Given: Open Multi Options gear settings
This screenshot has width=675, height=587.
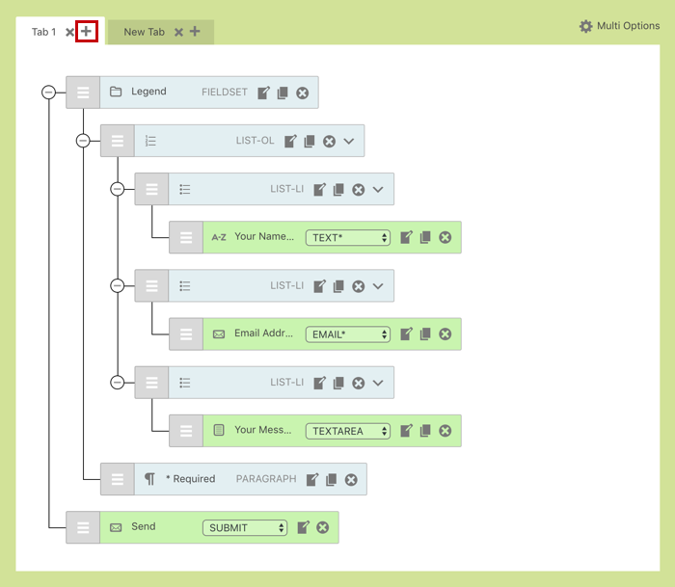Looking at the screenshot, I should pyautogui.click(x=586, y=26).
